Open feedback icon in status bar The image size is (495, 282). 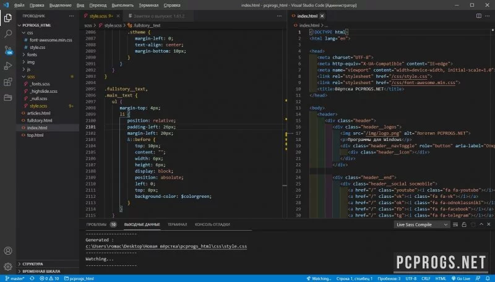[x=478, y=278]
